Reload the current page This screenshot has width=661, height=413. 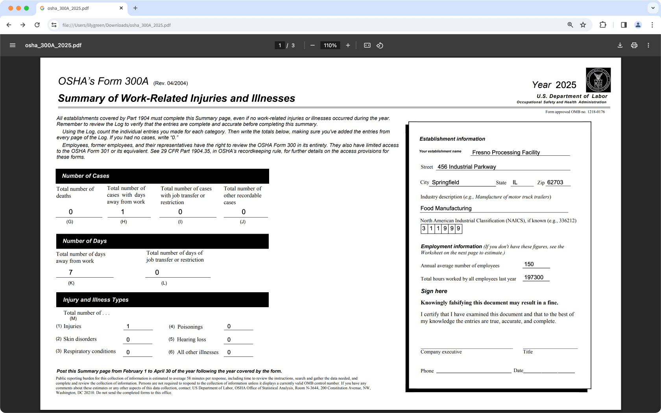tap(37, 25)
